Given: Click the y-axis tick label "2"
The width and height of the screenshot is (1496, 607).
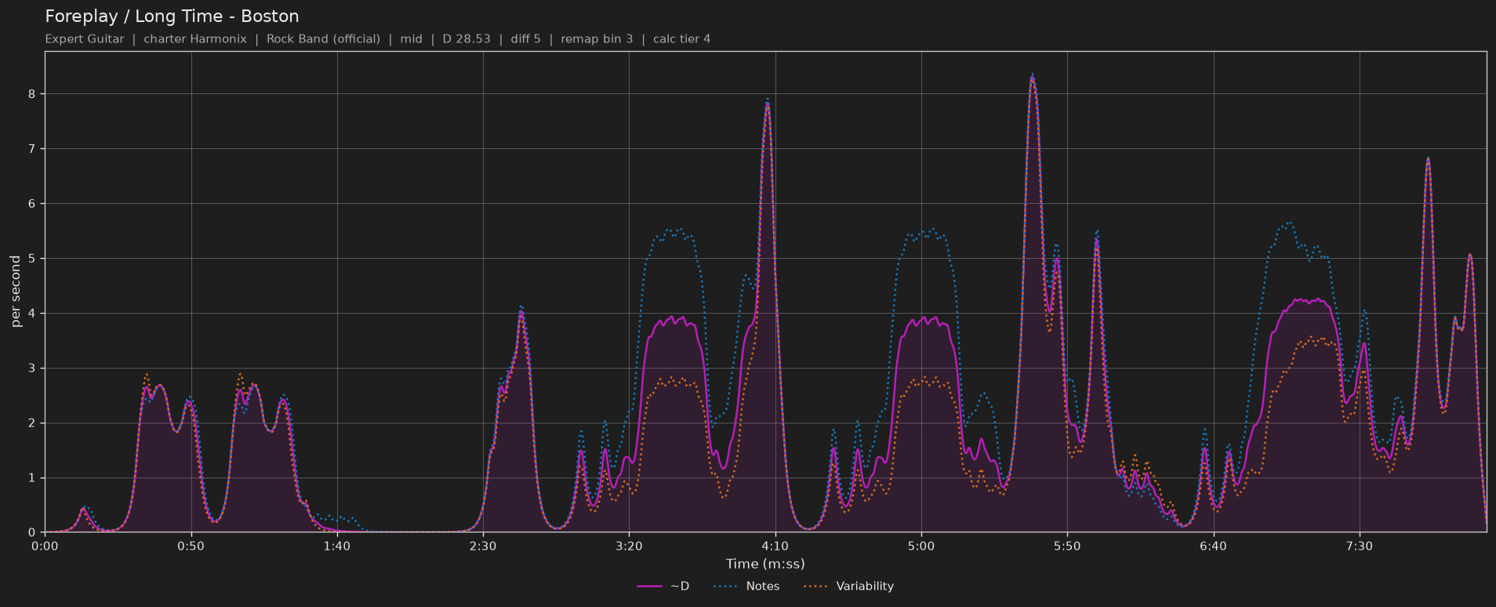Looking at the screenshot, I should (x=33, y=423).
